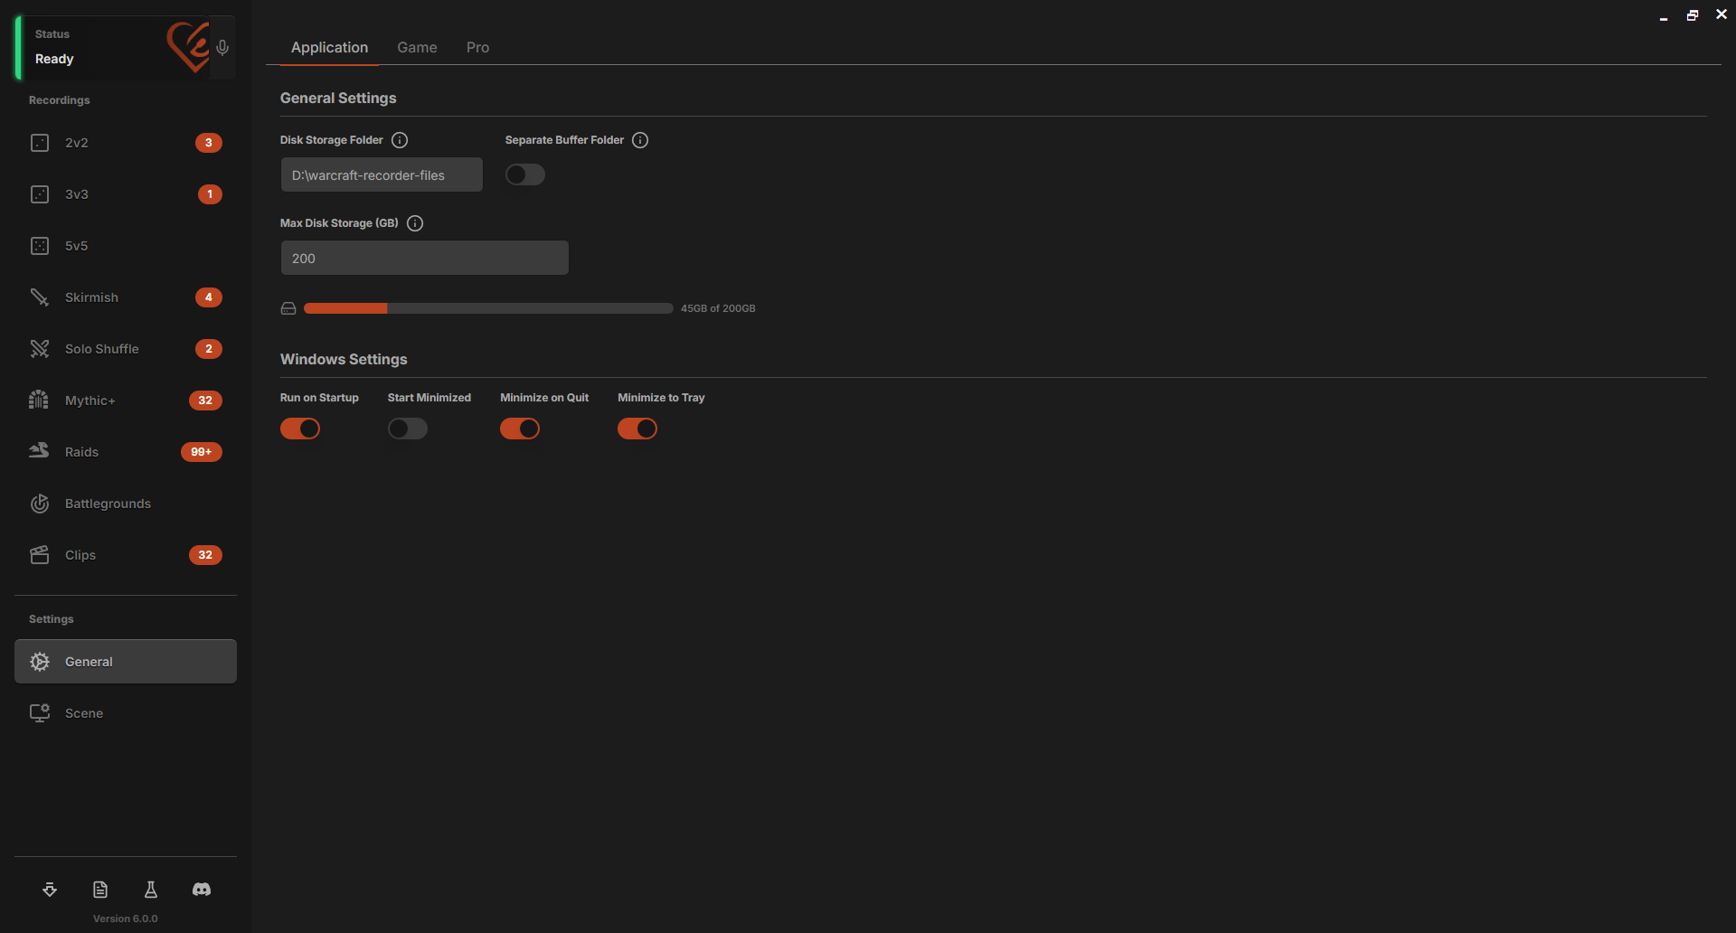
Task: Click the 'Windows Settings' heading
Action: coord(344,359)
